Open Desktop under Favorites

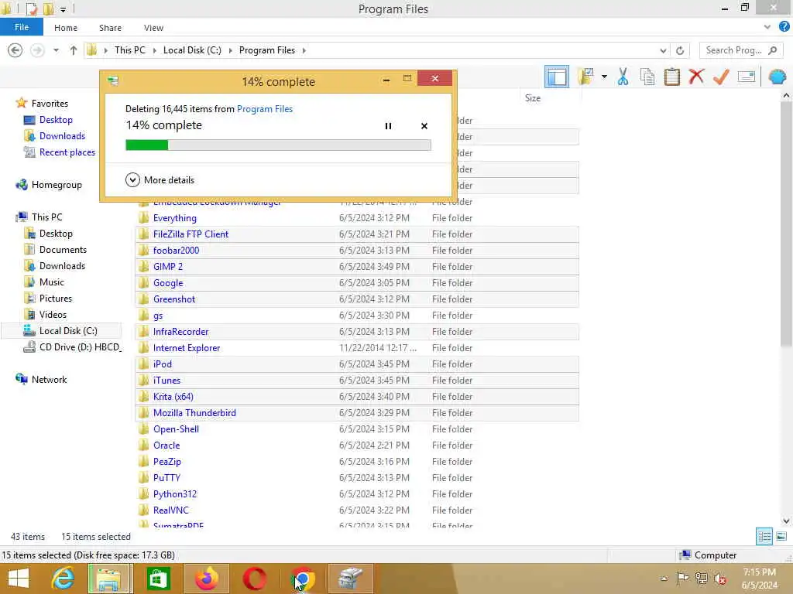point(56,120)
